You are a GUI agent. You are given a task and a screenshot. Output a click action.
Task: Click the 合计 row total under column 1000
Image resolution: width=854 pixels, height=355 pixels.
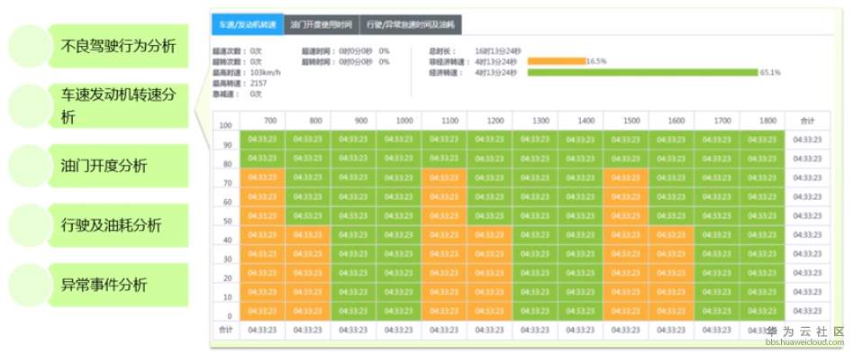coord(399,330)
